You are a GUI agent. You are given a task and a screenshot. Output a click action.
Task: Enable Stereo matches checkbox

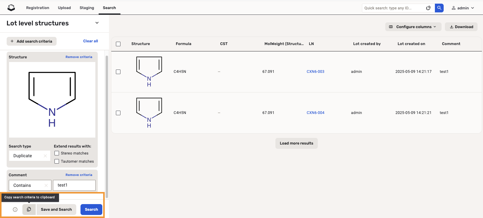coord(57,153)
